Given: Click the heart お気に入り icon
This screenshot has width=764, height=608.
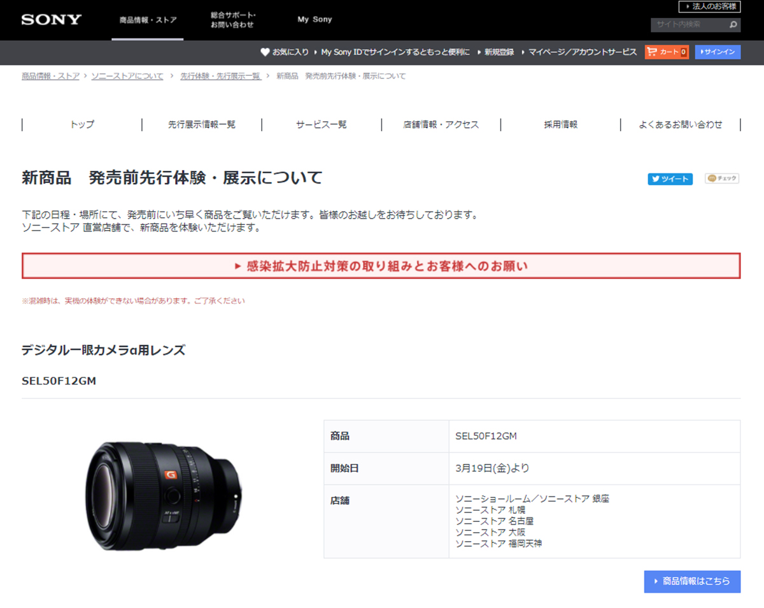Looking at the screenshot, I should point(265,52).
